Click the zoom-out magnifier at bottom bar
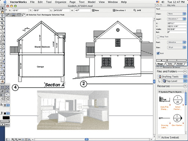The width and height of the screenshot is (188, 141). pos(16,139)
